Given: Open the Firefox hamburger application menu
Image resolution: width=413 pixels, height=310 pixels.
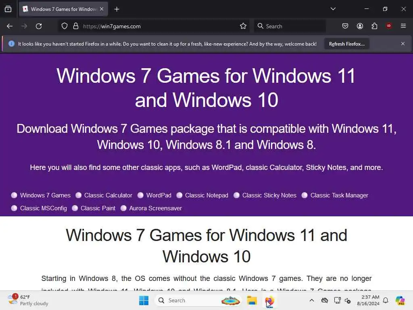Looking at the screenshot, I should (403, 26).
